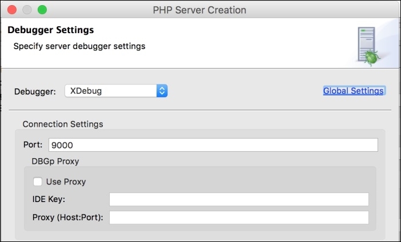Click 'Specify server debugger settings' text

pyautogui.click(x=79, y=46)
